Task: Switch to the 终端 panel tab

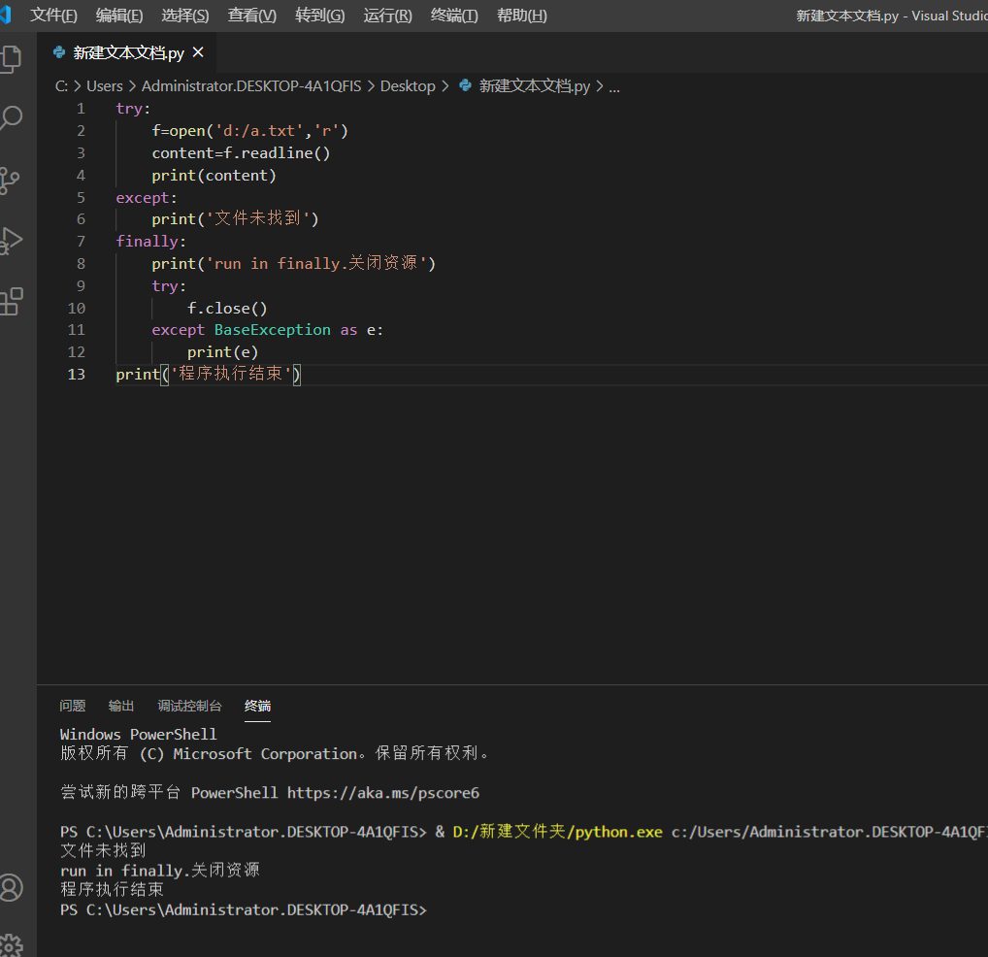Action: point(257,706)
